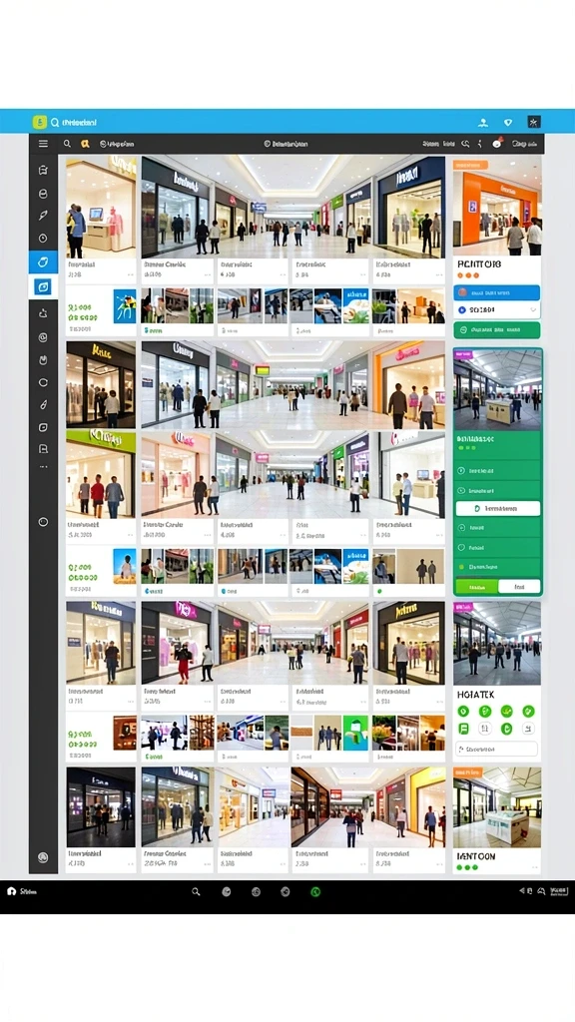
Task: Click the green circular taskbar icon
Action: pyautogui.click(x=315, y=891)
